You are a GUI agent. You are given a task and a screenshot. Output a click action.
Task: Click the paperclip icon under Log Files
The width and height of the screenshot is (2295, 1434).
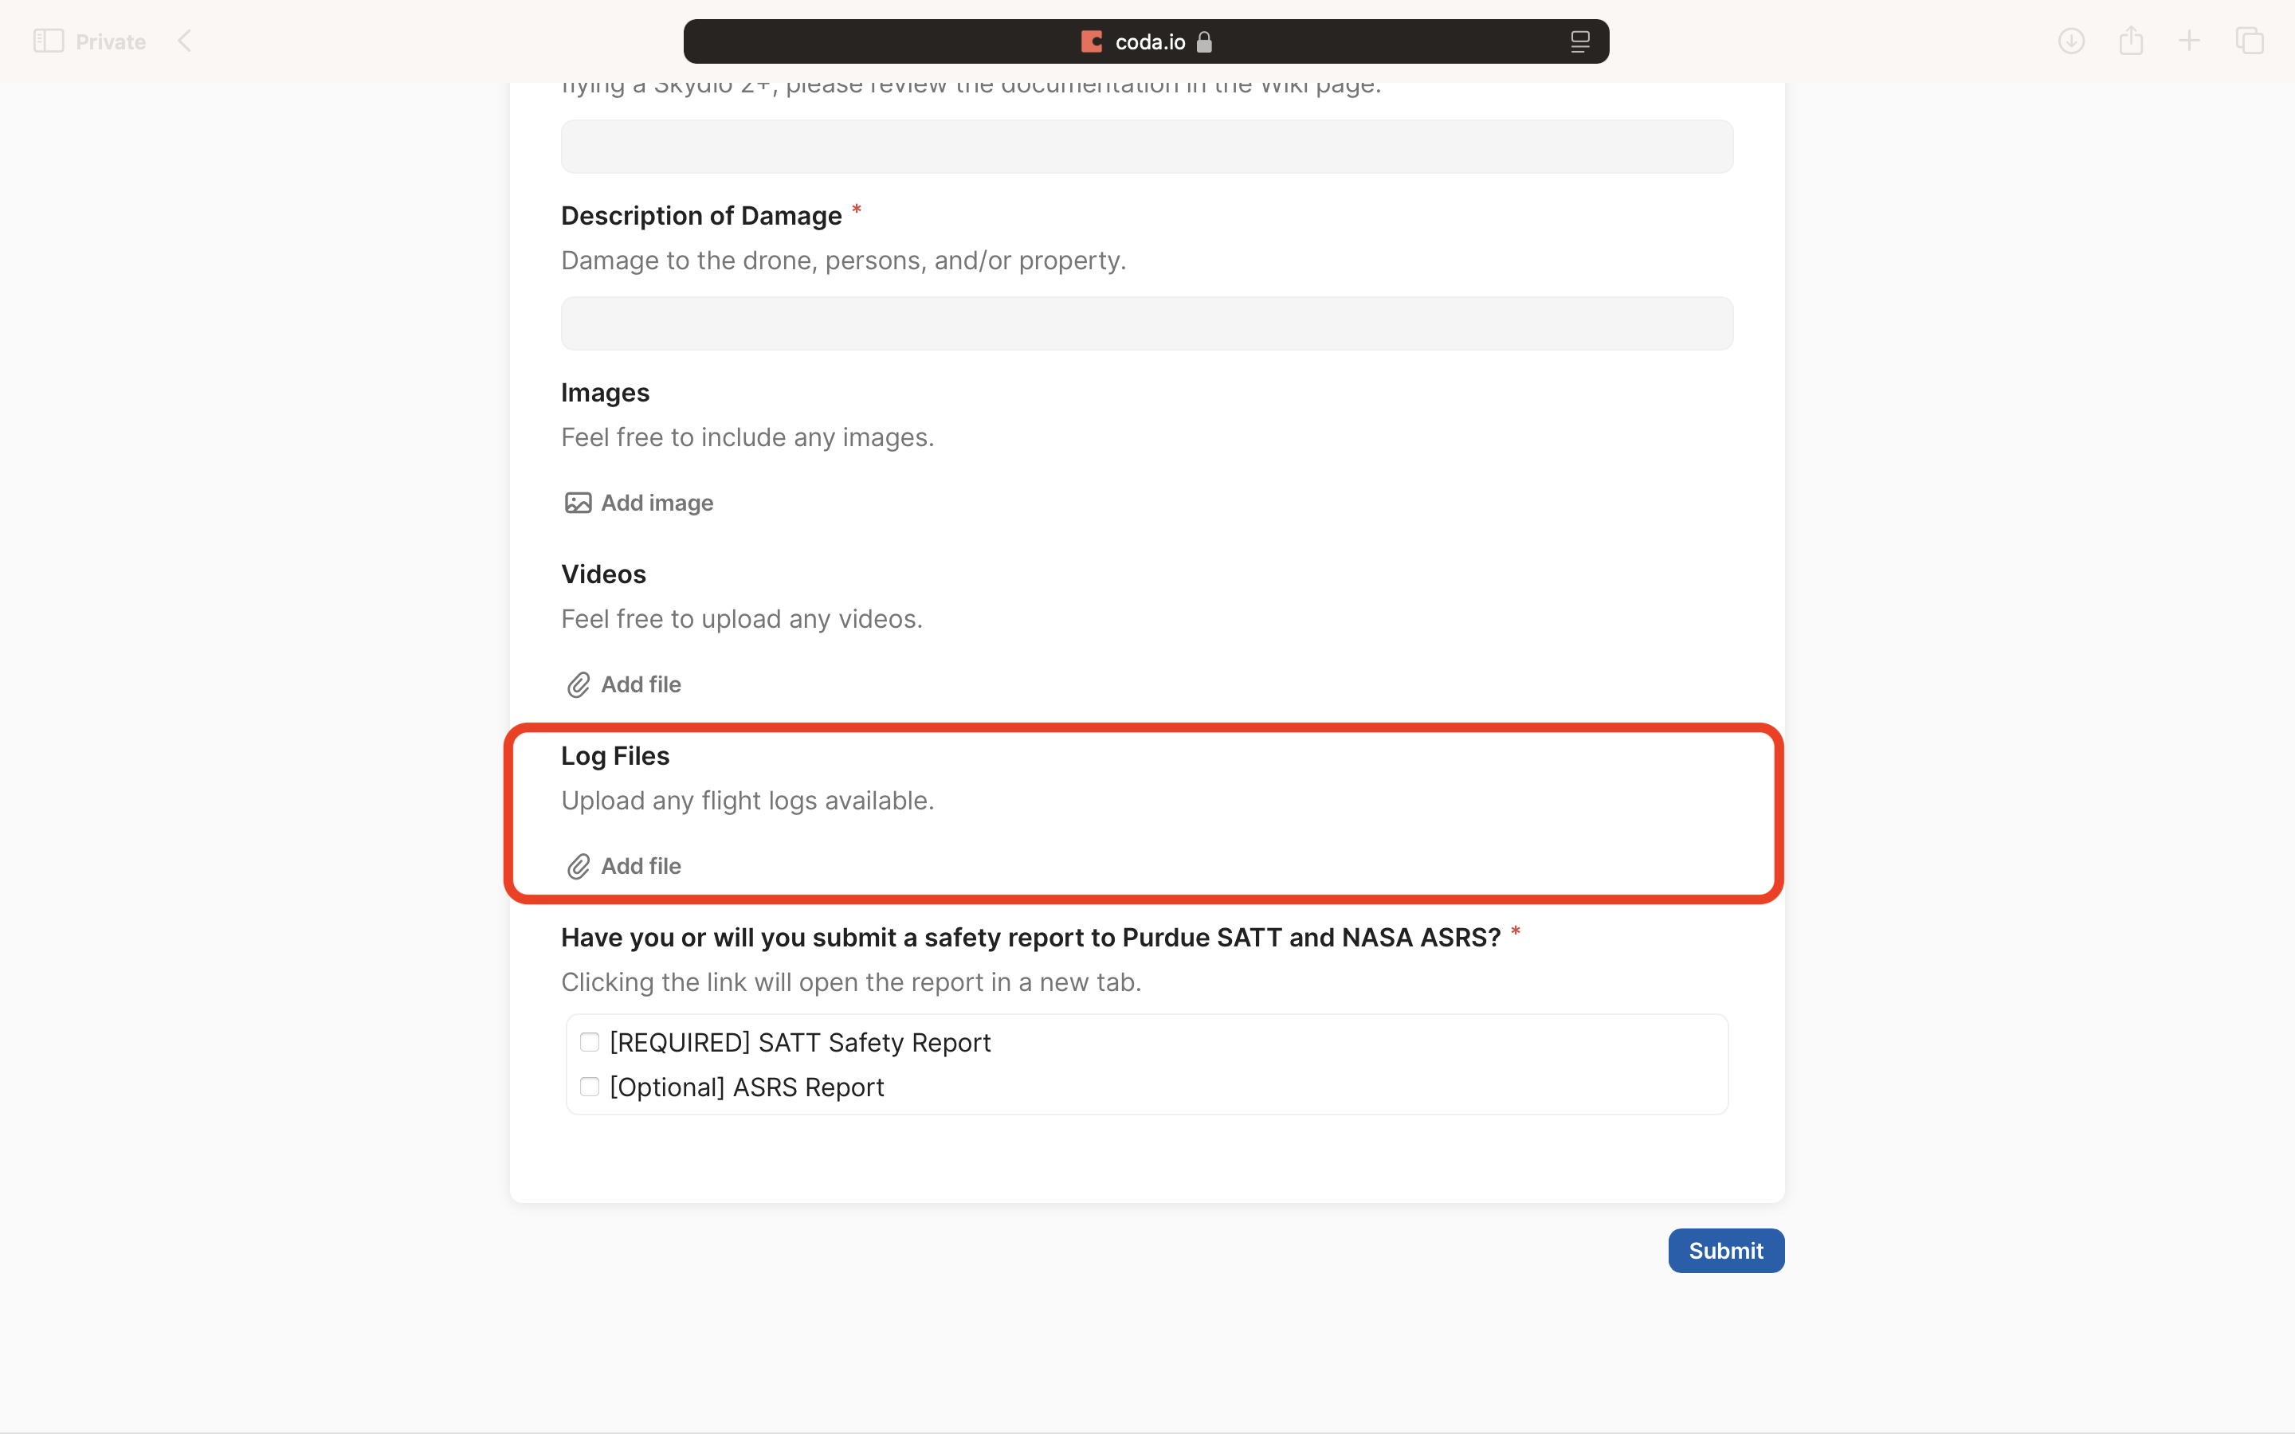pos(579,866)
